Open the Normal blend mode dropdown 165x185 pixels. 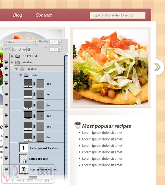tap(21, 42)
